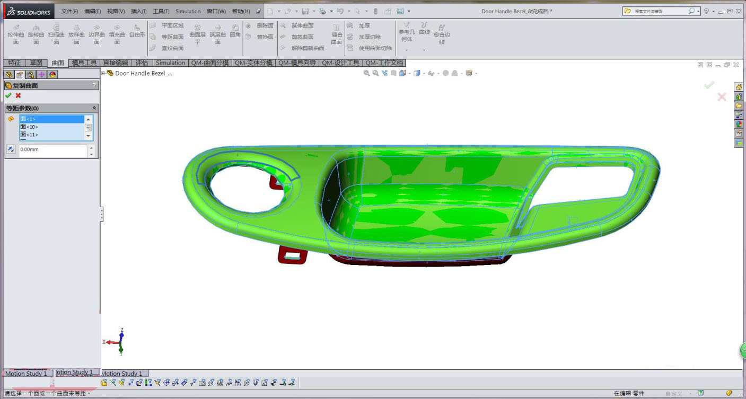Viewport: 746px width, 399px height.
Task: Choose the 直纹曲面 ruled surface command
Action: click(166, 48)
